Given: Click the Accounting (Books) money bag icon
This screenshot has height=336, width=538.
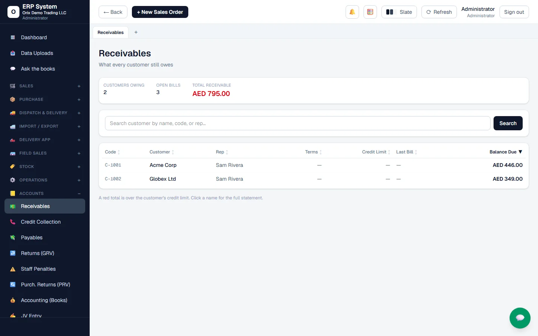Looking at the screenshot, I should [13, 300].
